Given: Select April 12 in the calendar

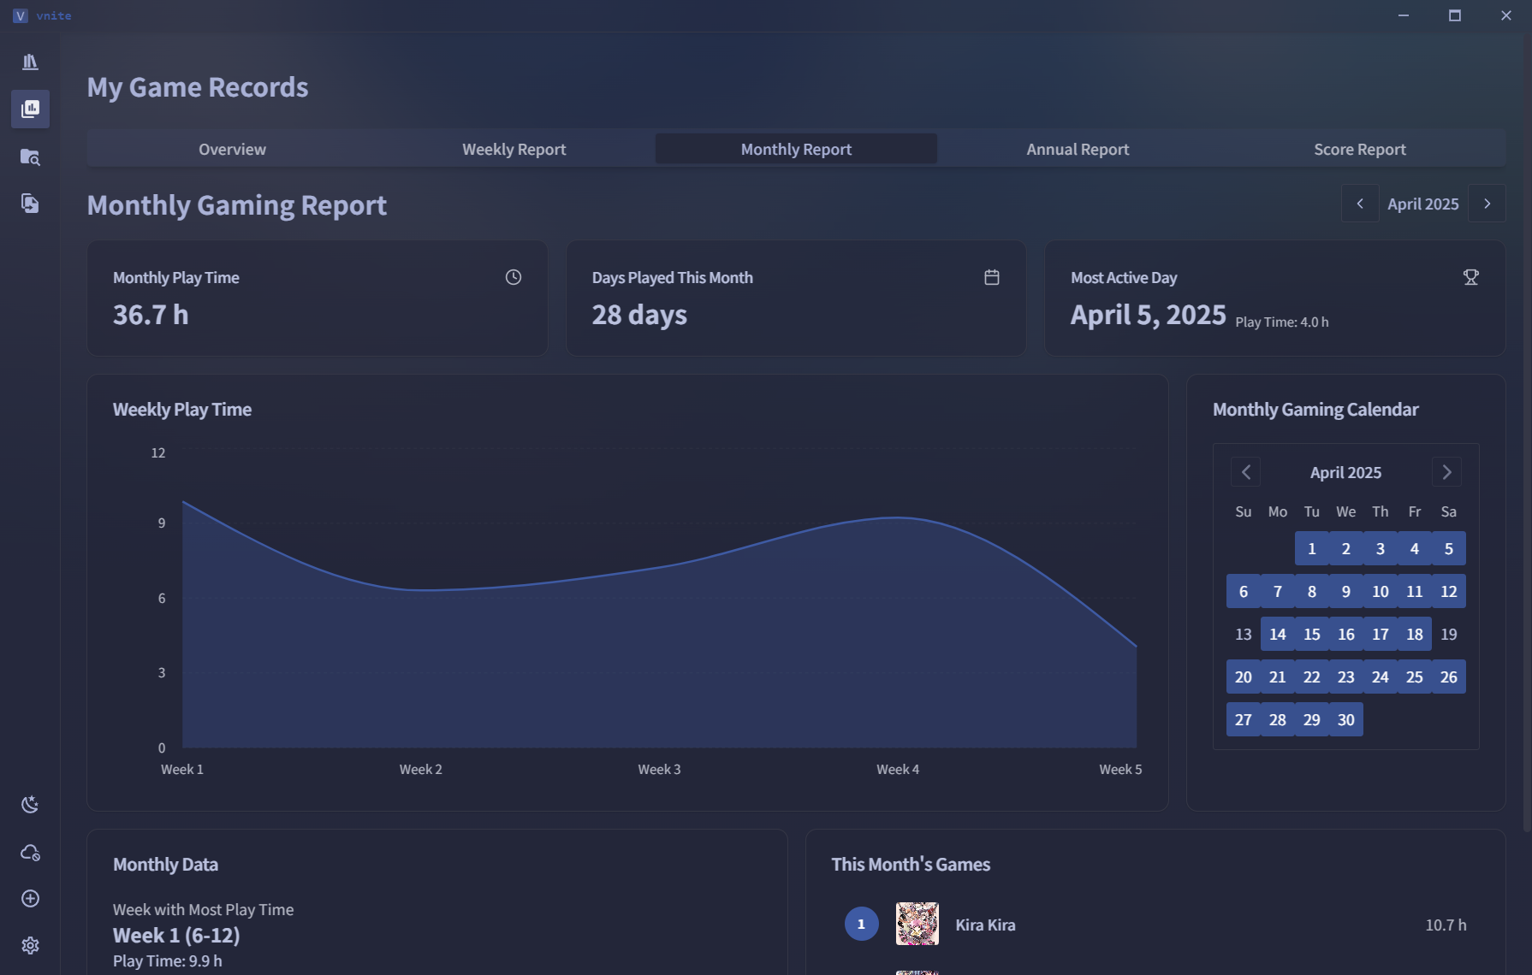Looking at the screenshot, I should (1449, 591).
